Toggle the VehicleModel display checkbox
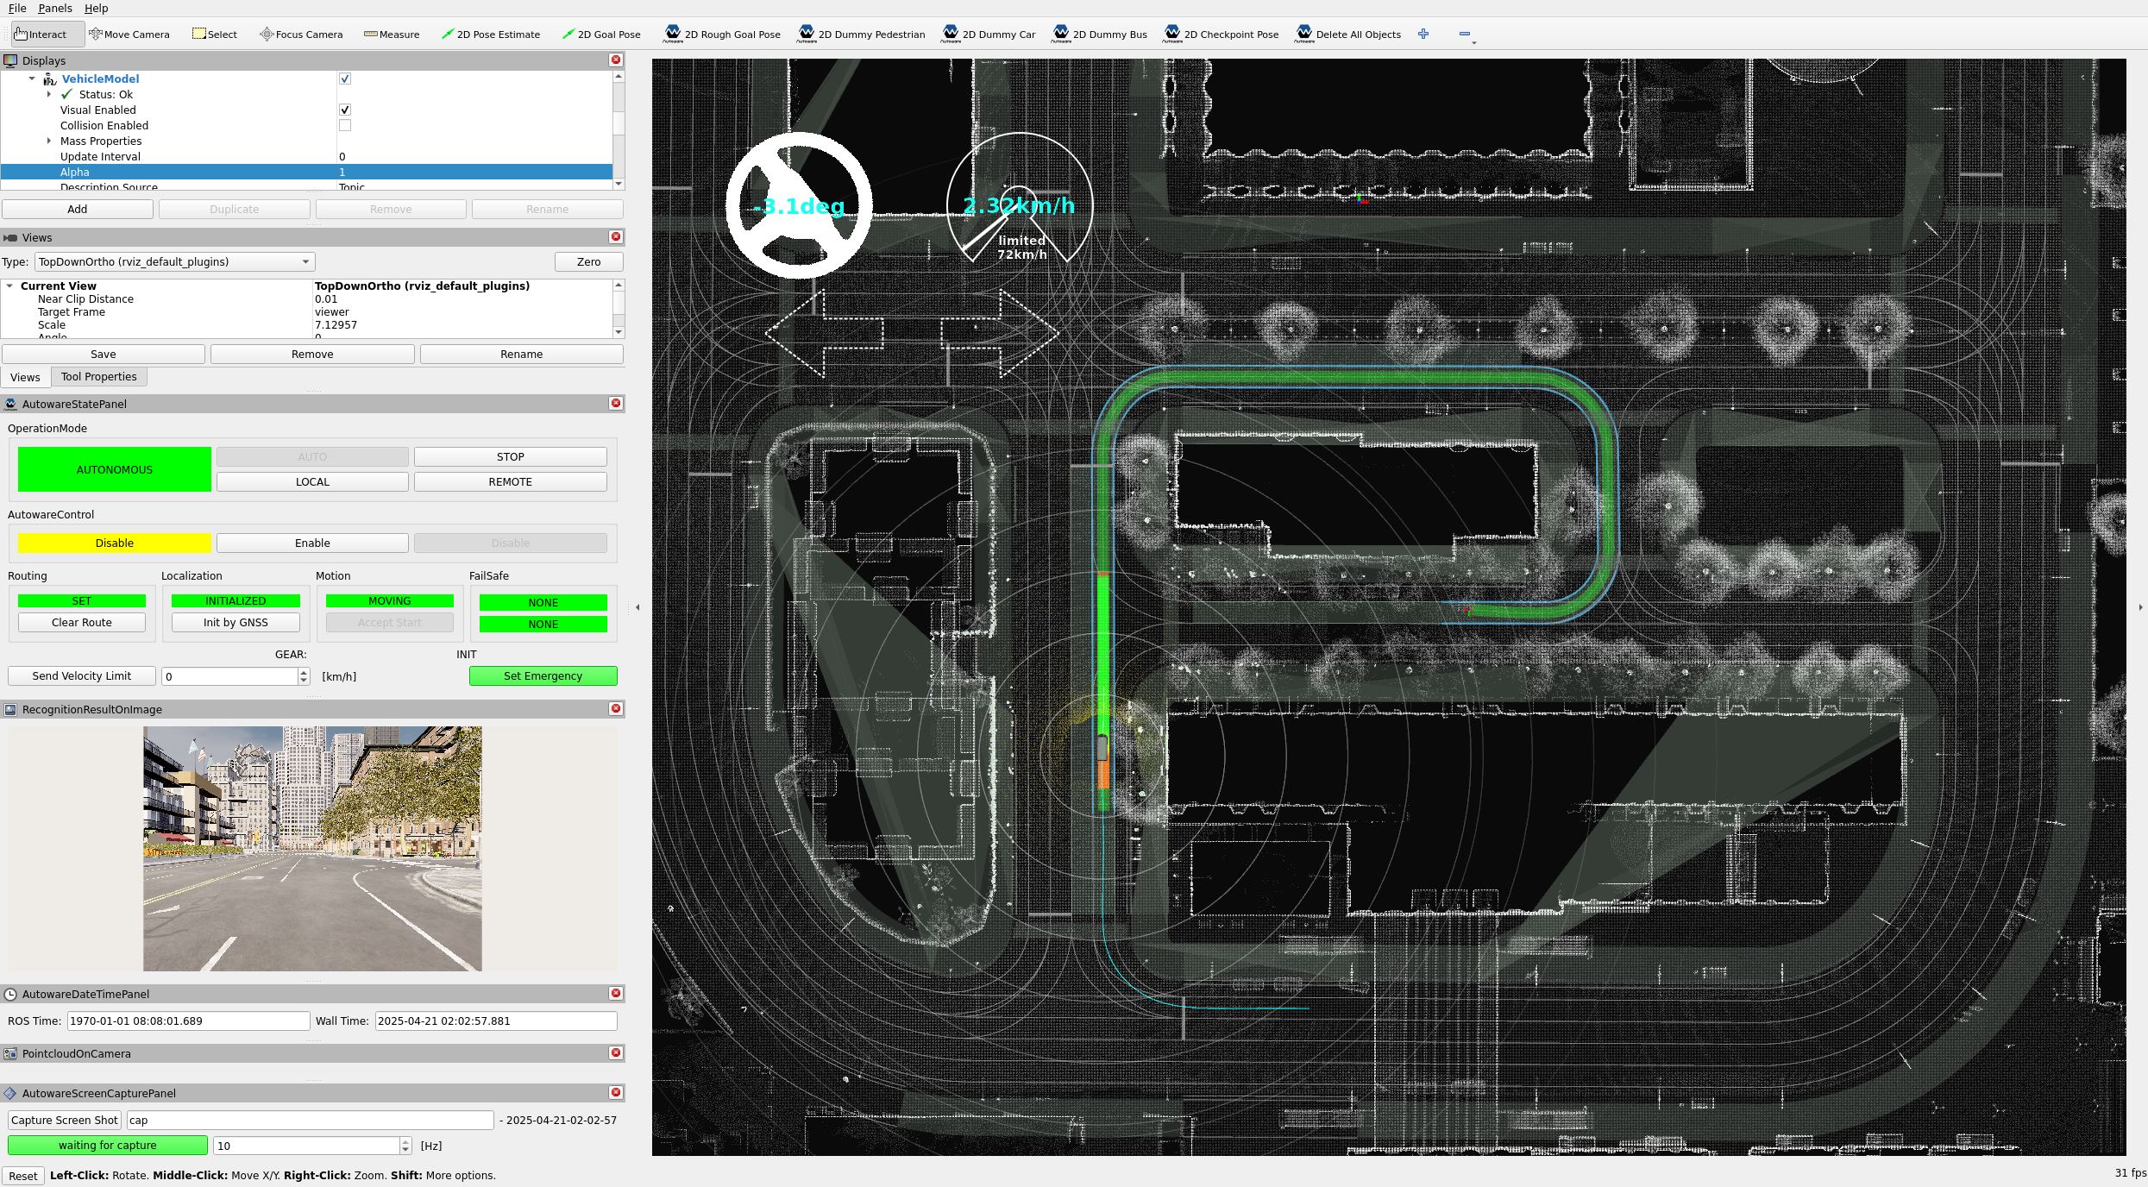This screenshot has width=2148, height=1187. pyautogui.click(x=344, y=79)
